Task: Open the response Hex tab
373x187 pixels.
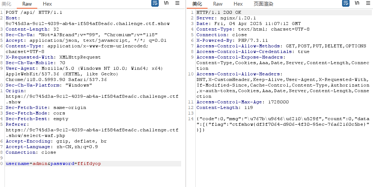Action: 238,4
